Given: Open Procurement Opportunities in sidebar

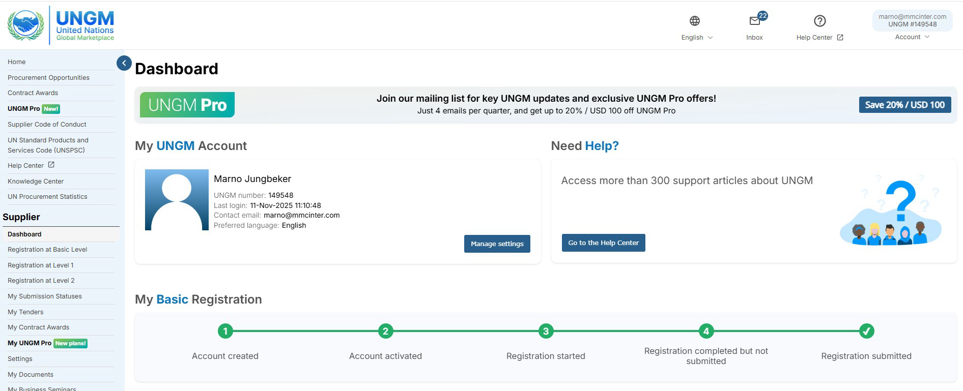Looking at the screenshot, I should click(48, 78).
